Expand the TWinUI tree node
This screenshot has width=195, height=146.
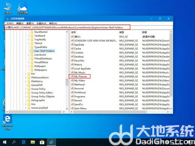pos(28,43)
